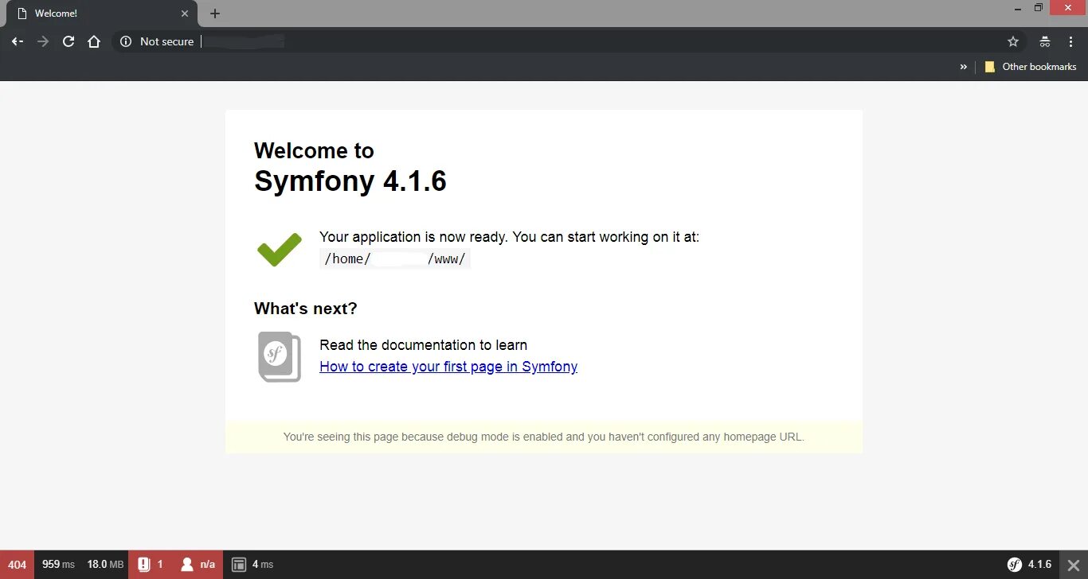1088x579 pixels.
Task: Bookmark this page with the star icon
Action: 1013,41
